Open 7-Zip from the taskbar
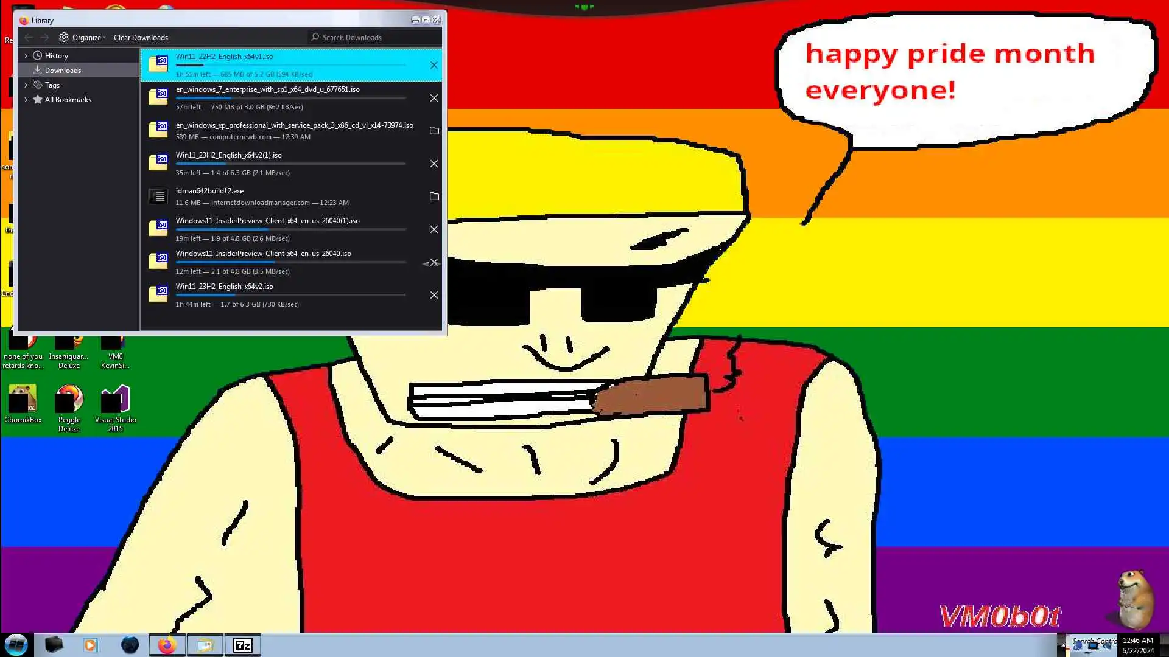This screenshot has height=657, width=1169. click(x=242, y=645)
